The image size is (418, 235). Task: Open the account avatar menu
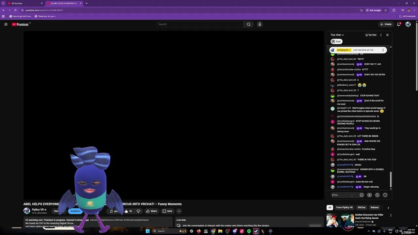click(408, 24)
